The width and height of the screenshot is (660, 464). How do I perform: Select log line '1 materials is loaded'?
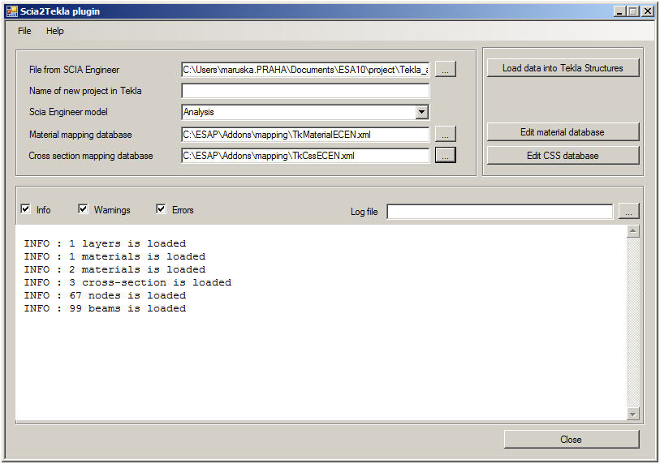pos(114,256)
